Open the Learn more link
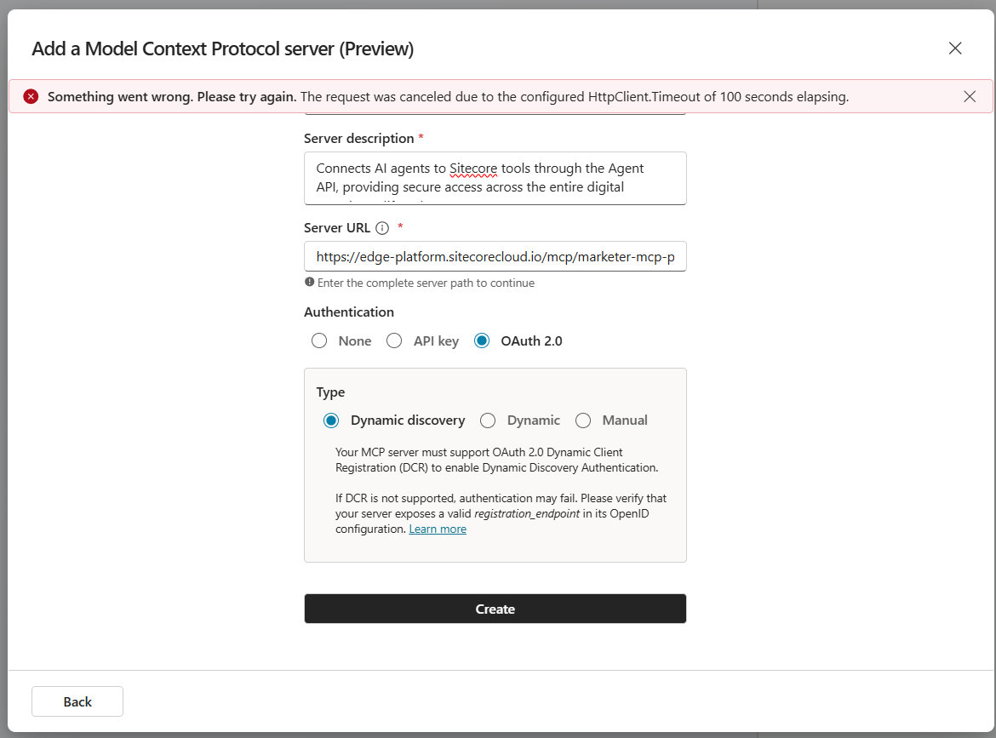The height and width of the screenshot is (738, 996). coord(438,529)
